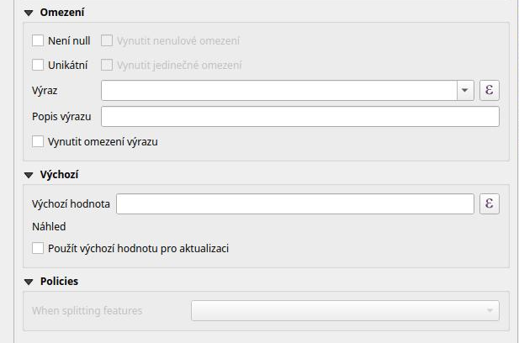The width and height of the screenshot is (519, 343).
Task: Click the Vynutit nenulové omezení checkbox
Action: click(108, 40)
